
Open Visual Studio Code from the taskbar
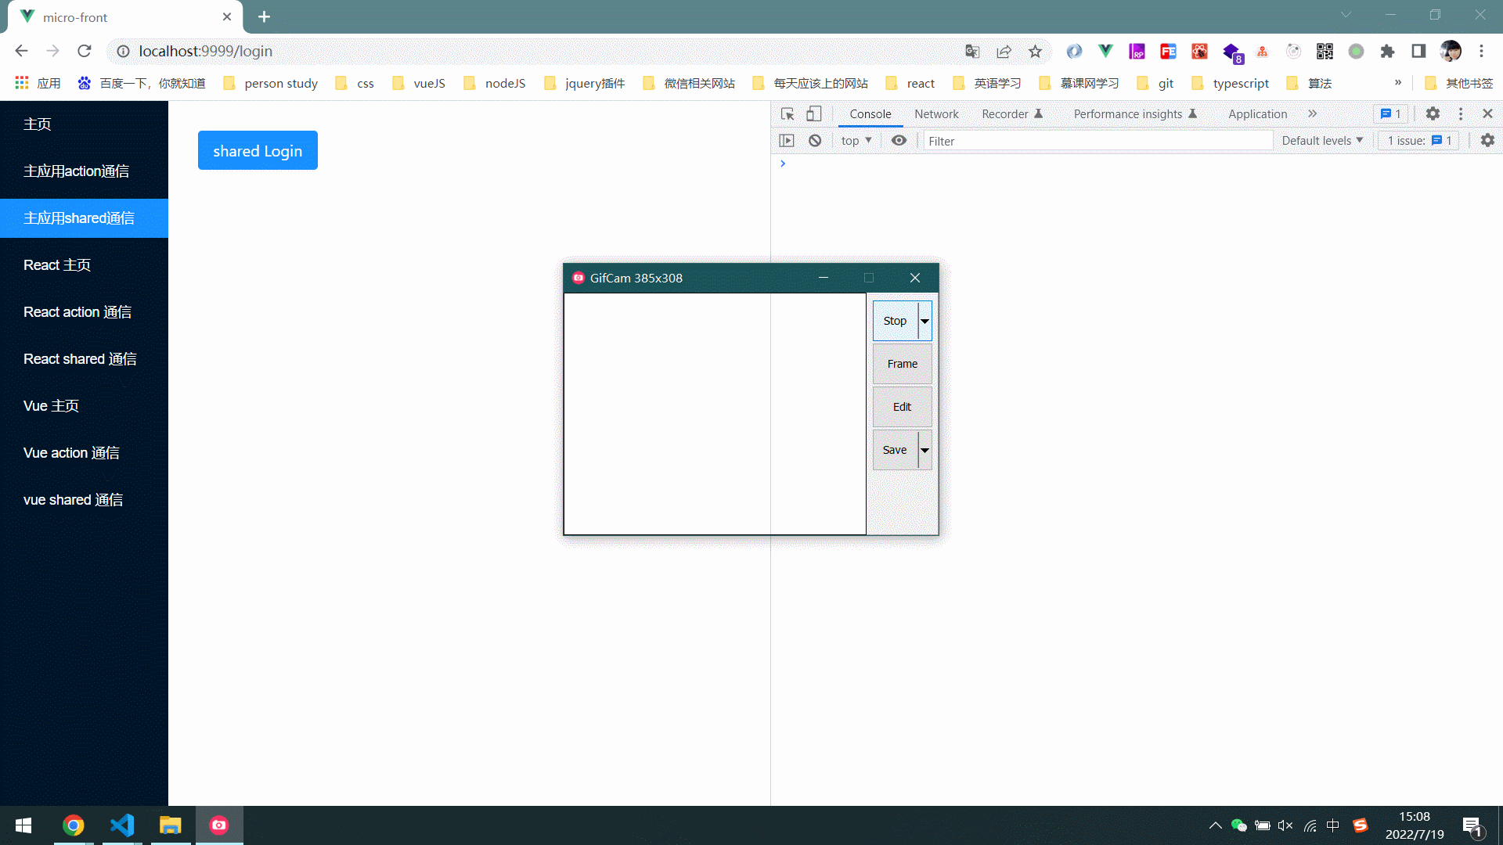122,825
